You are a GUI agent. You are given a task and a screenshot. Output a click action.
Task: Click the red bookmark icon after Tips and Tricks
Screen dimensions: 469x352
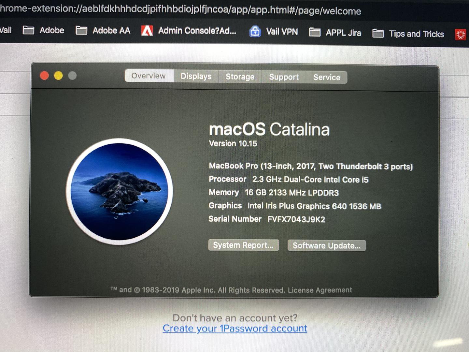point(460,34)
